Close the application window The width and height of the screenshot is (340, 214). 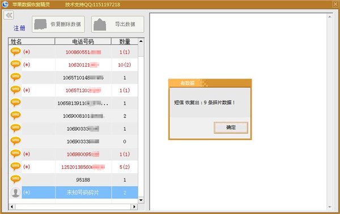pos(335,4)
